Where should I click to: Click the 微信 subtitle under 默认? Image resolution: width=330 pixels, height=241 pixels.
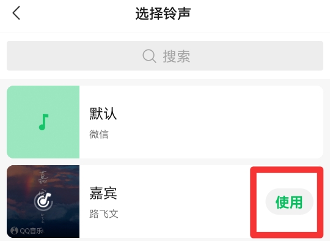coord(99,134)
